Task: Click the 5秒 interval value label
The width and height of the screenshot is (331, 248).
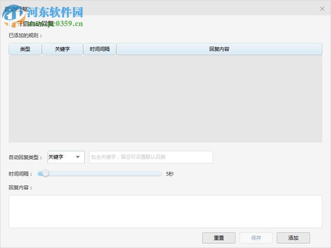Action: point(169,174)
